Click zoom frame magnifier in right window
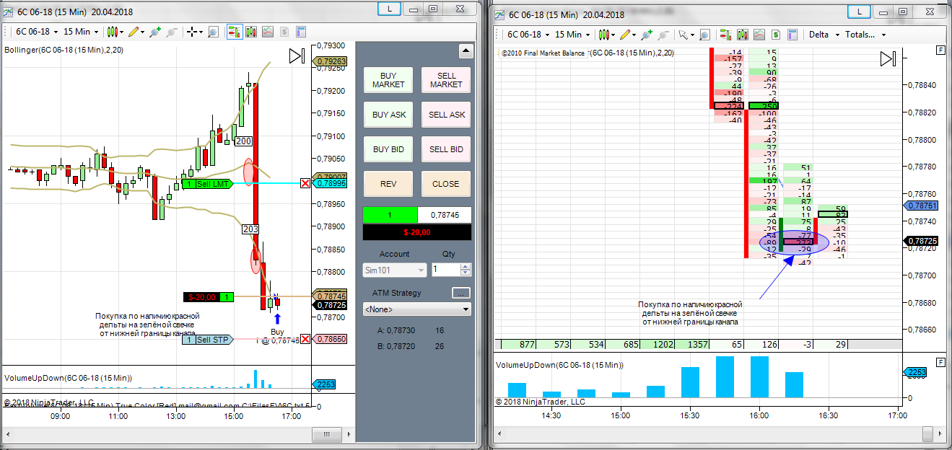 click(x=704, y=34)
